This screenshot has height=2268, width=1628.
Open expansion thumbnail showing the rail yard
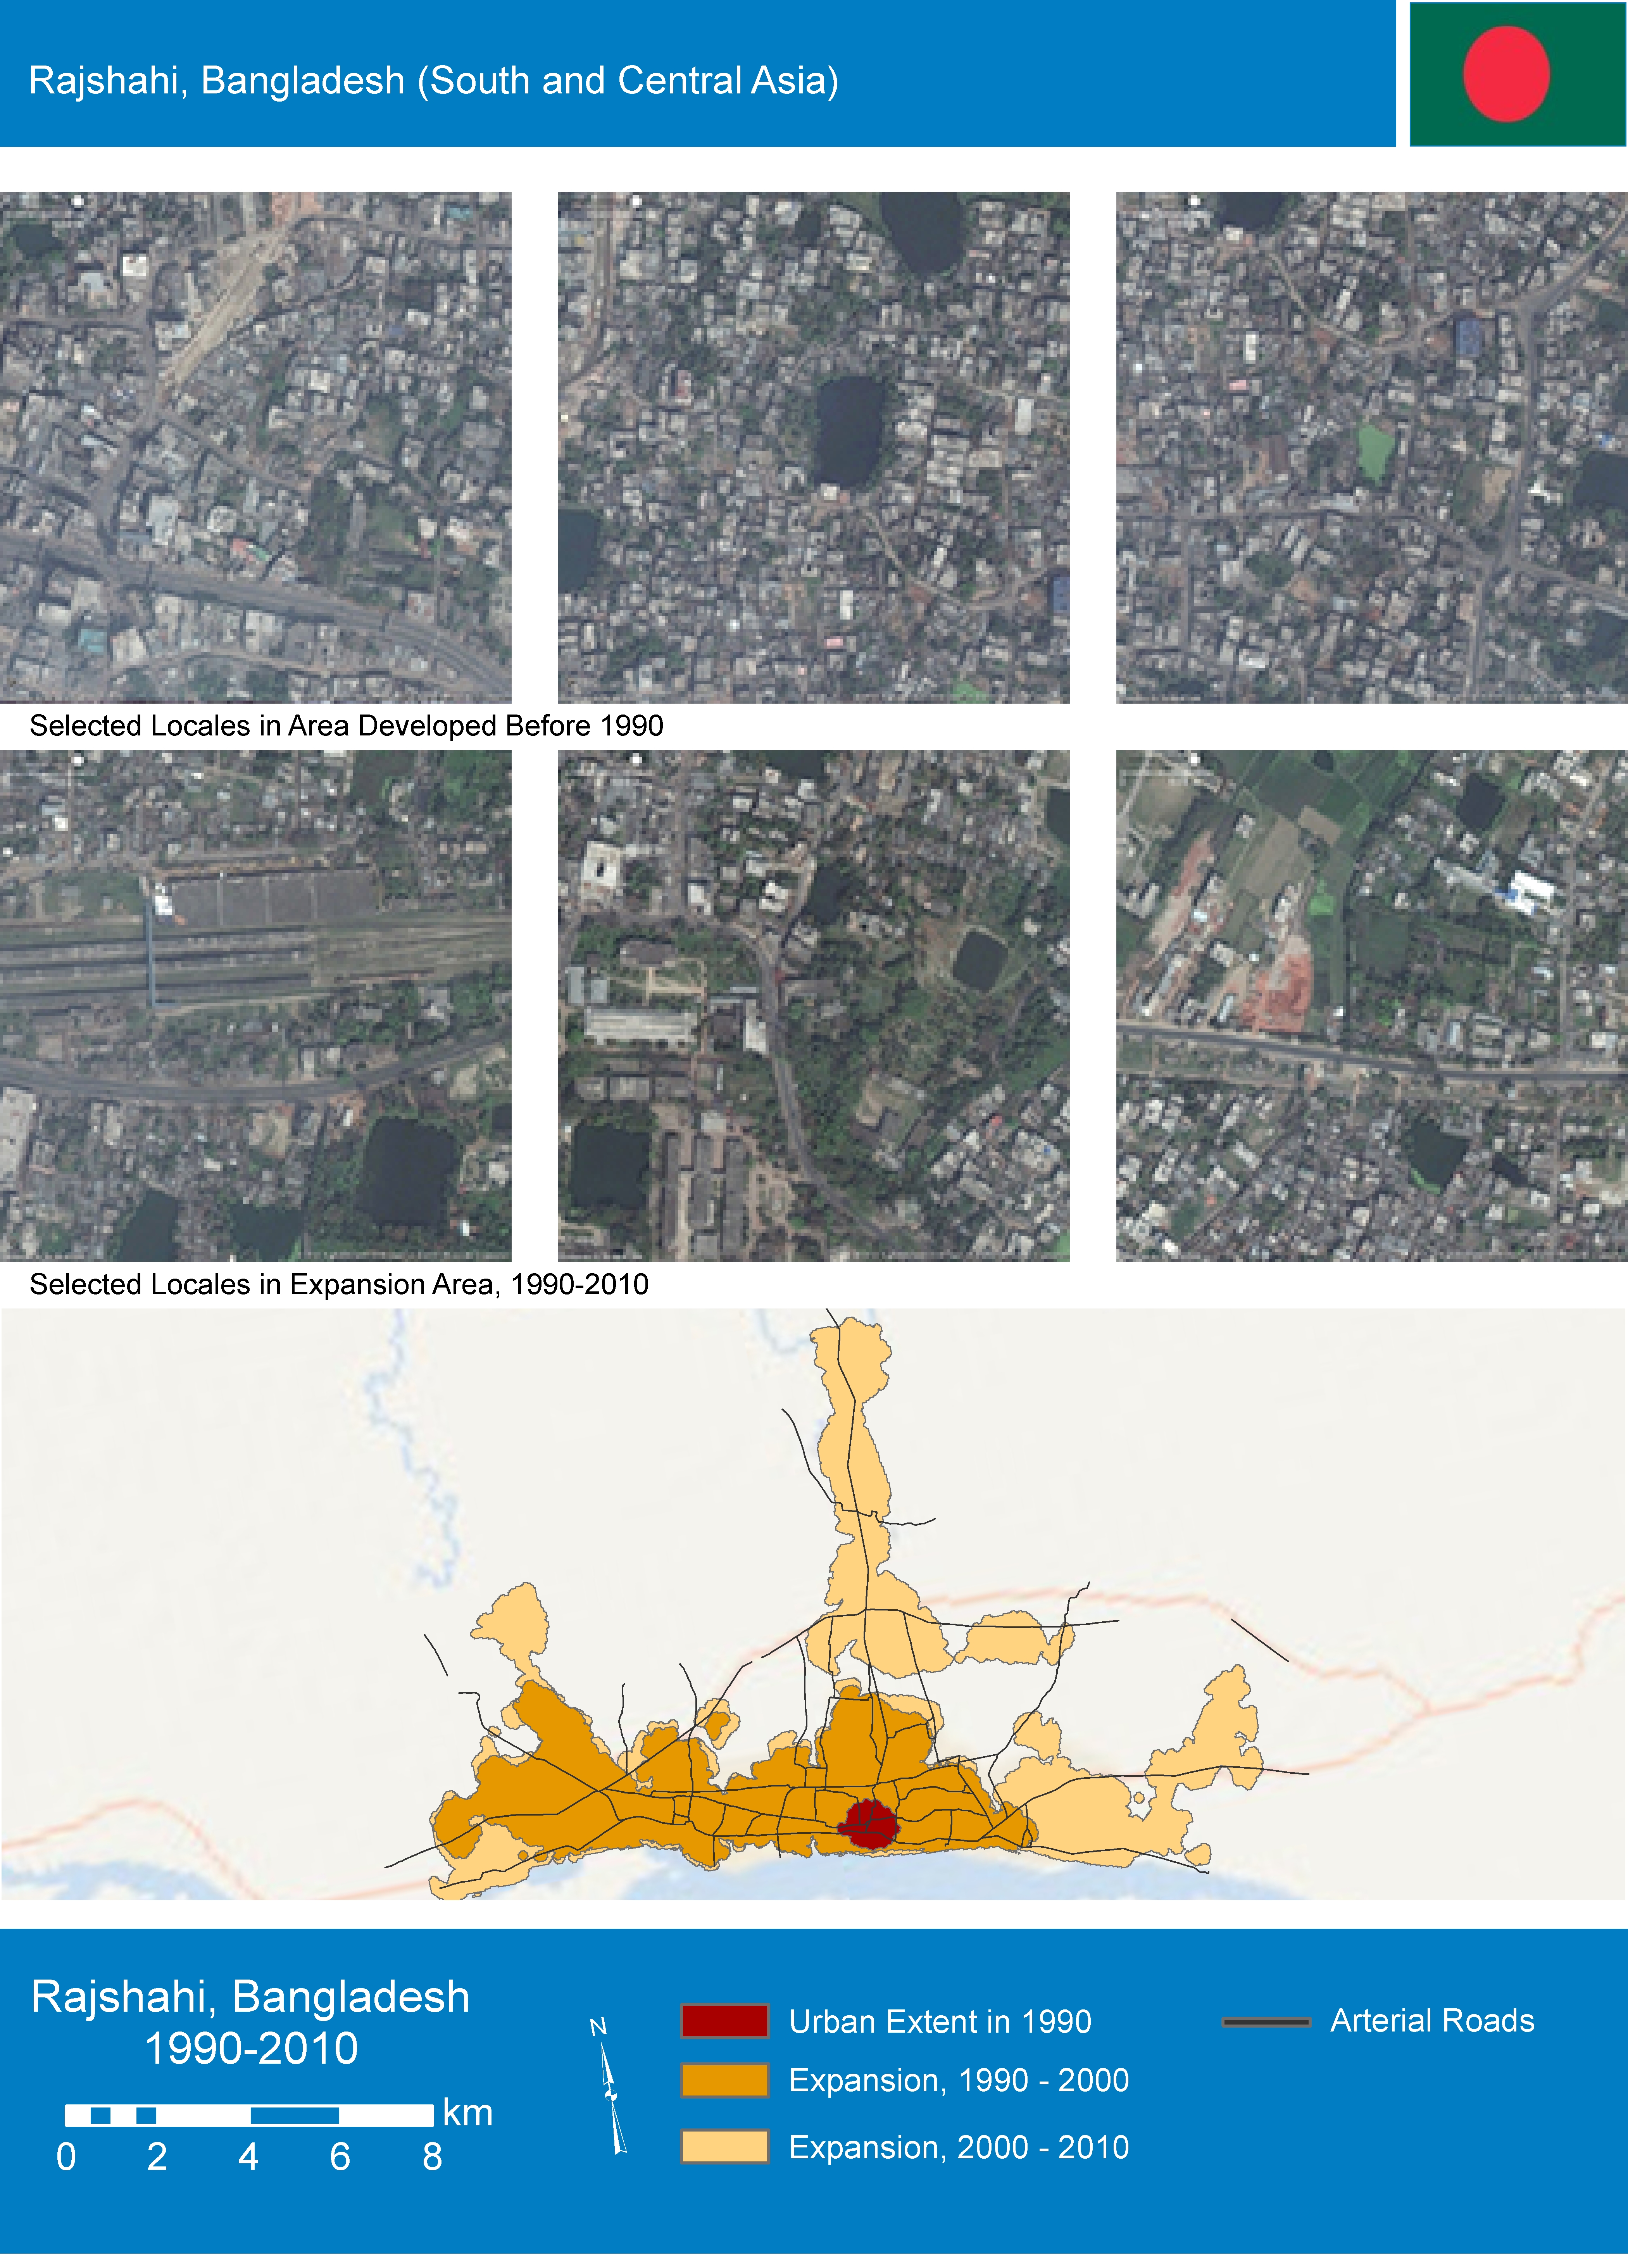tap(255, 1005)
